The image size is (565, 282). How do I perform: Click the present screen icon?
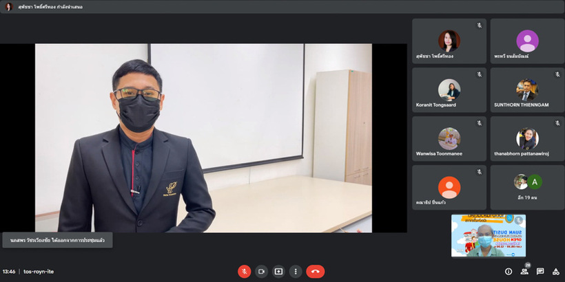278,272
